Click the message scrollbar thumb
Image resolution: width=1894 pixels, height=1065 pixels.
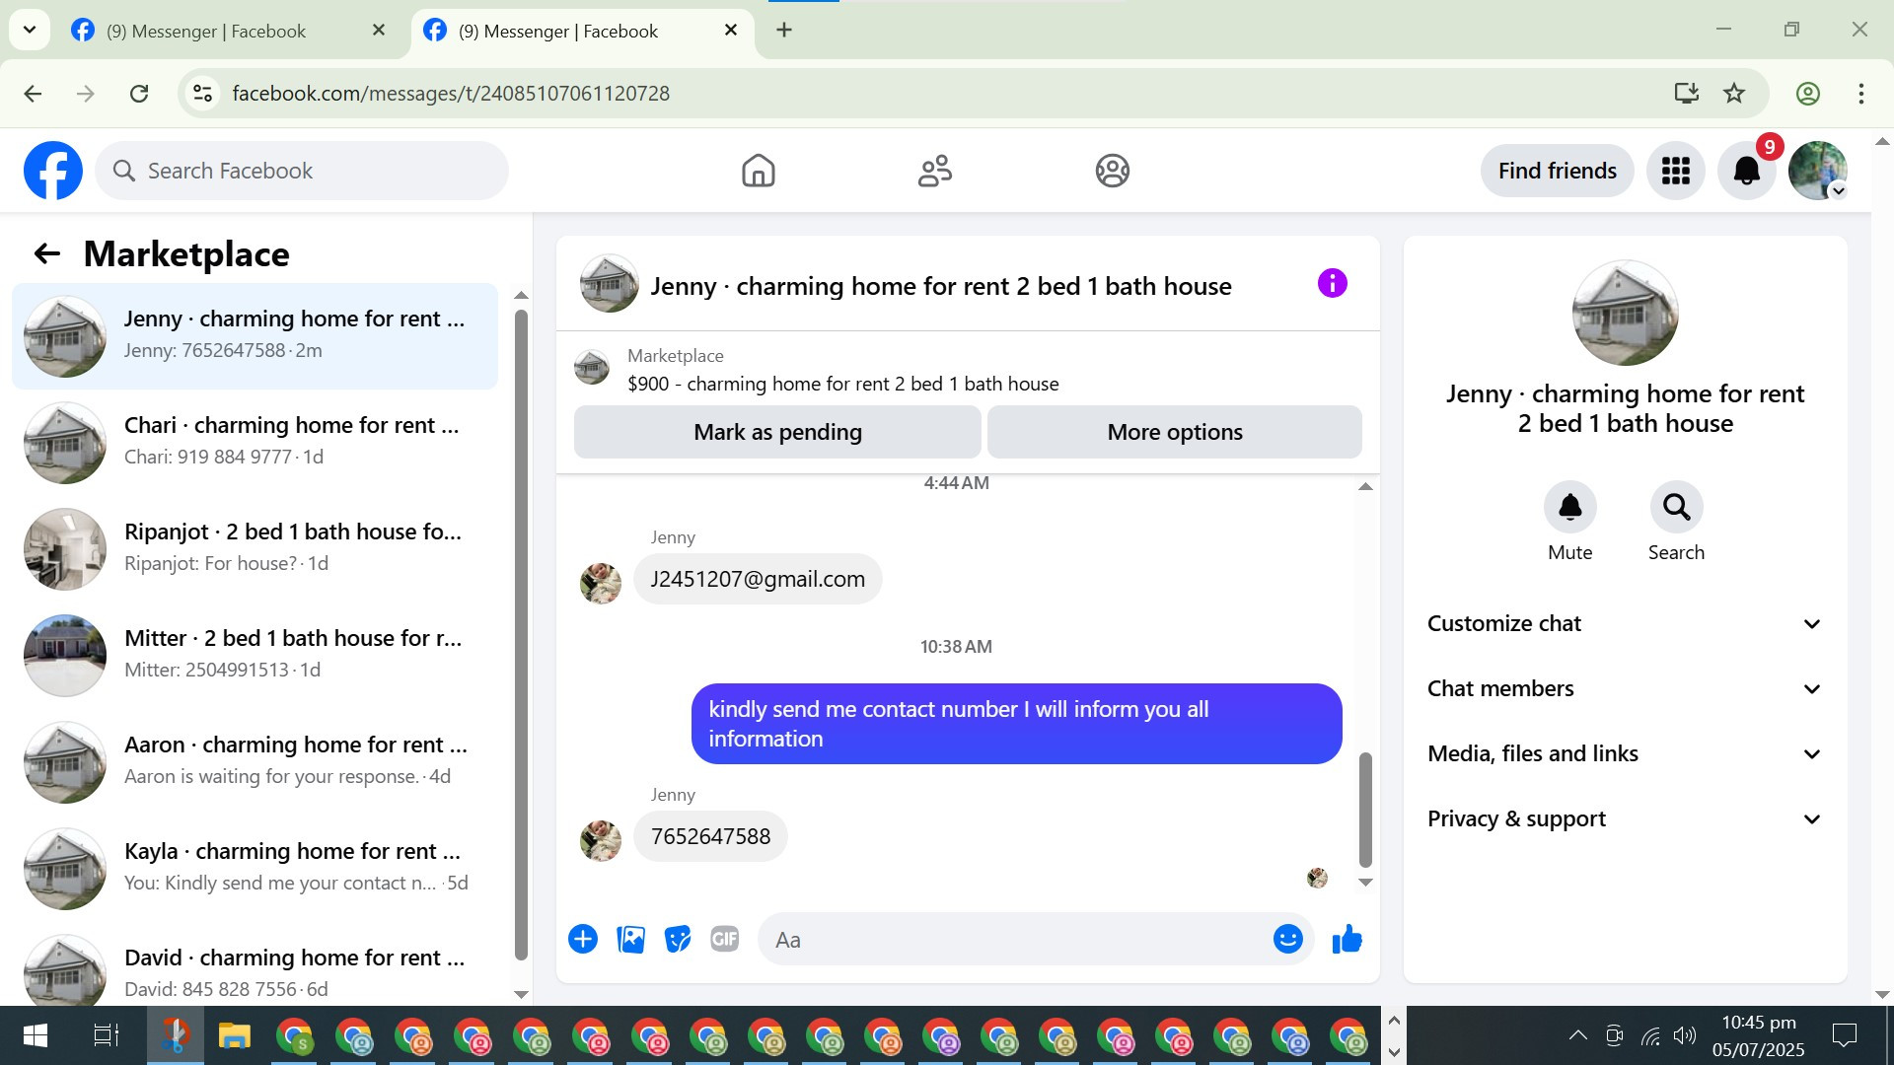1365,809
